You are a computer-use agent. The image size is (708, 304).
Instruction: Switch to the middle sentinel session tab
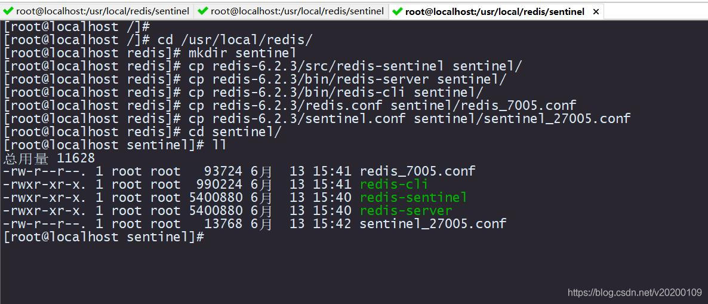coord(291,11)
